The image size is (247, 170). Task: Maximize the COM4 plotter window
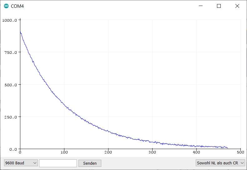[219, 6]
